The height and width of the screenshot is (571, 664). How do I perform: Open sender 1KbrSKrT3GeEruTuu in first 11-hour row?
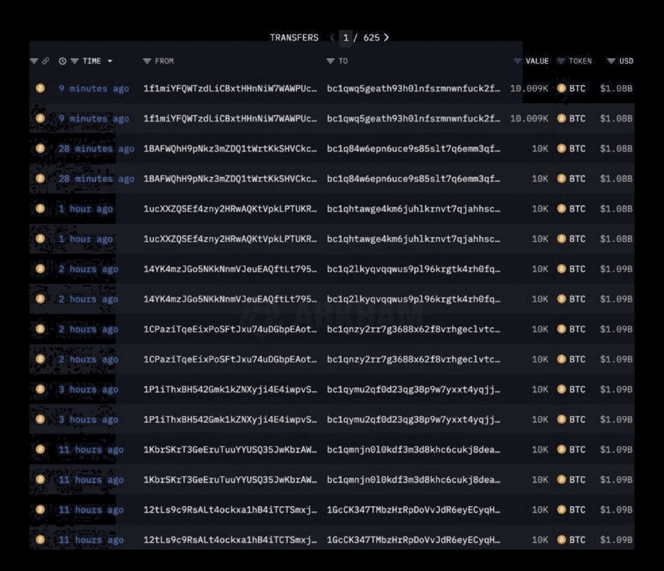click(230, 450)
